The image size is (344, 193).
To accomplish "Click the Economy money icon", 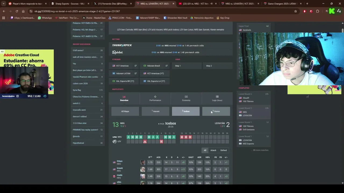I will 186,97.
